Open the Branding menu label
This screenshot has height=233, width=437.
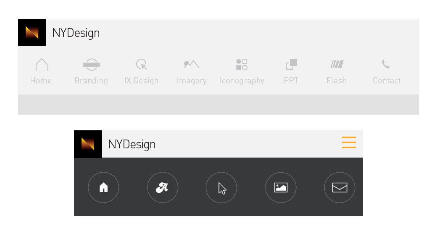tap(91, 80)
